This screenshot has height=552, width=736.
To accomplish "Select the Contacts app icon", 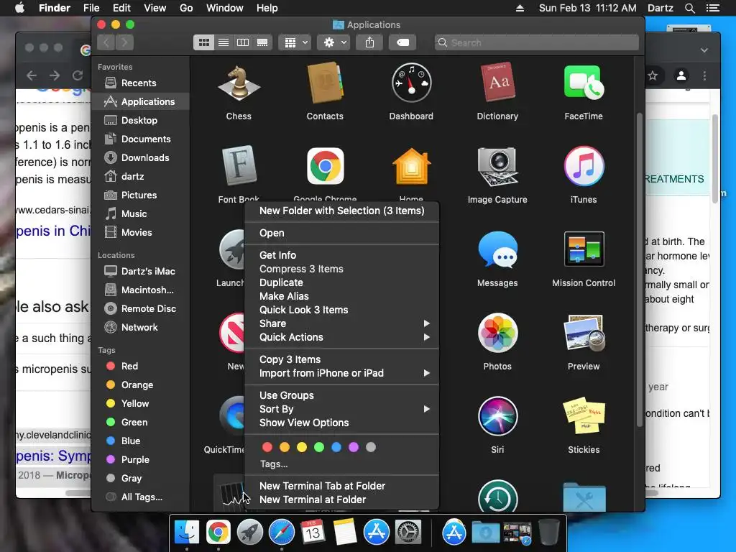I will pyautogui.click(x=325, y=83).
